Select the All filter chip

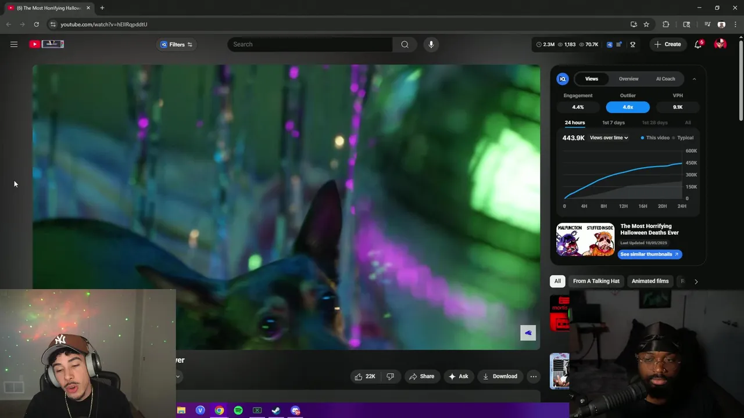(x=557, y=281)
